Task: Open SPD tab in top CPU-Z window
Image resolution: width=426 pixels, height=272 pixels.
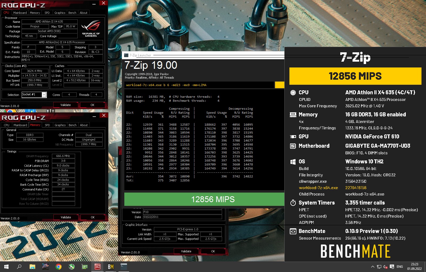Action: [x=47, y=13]
